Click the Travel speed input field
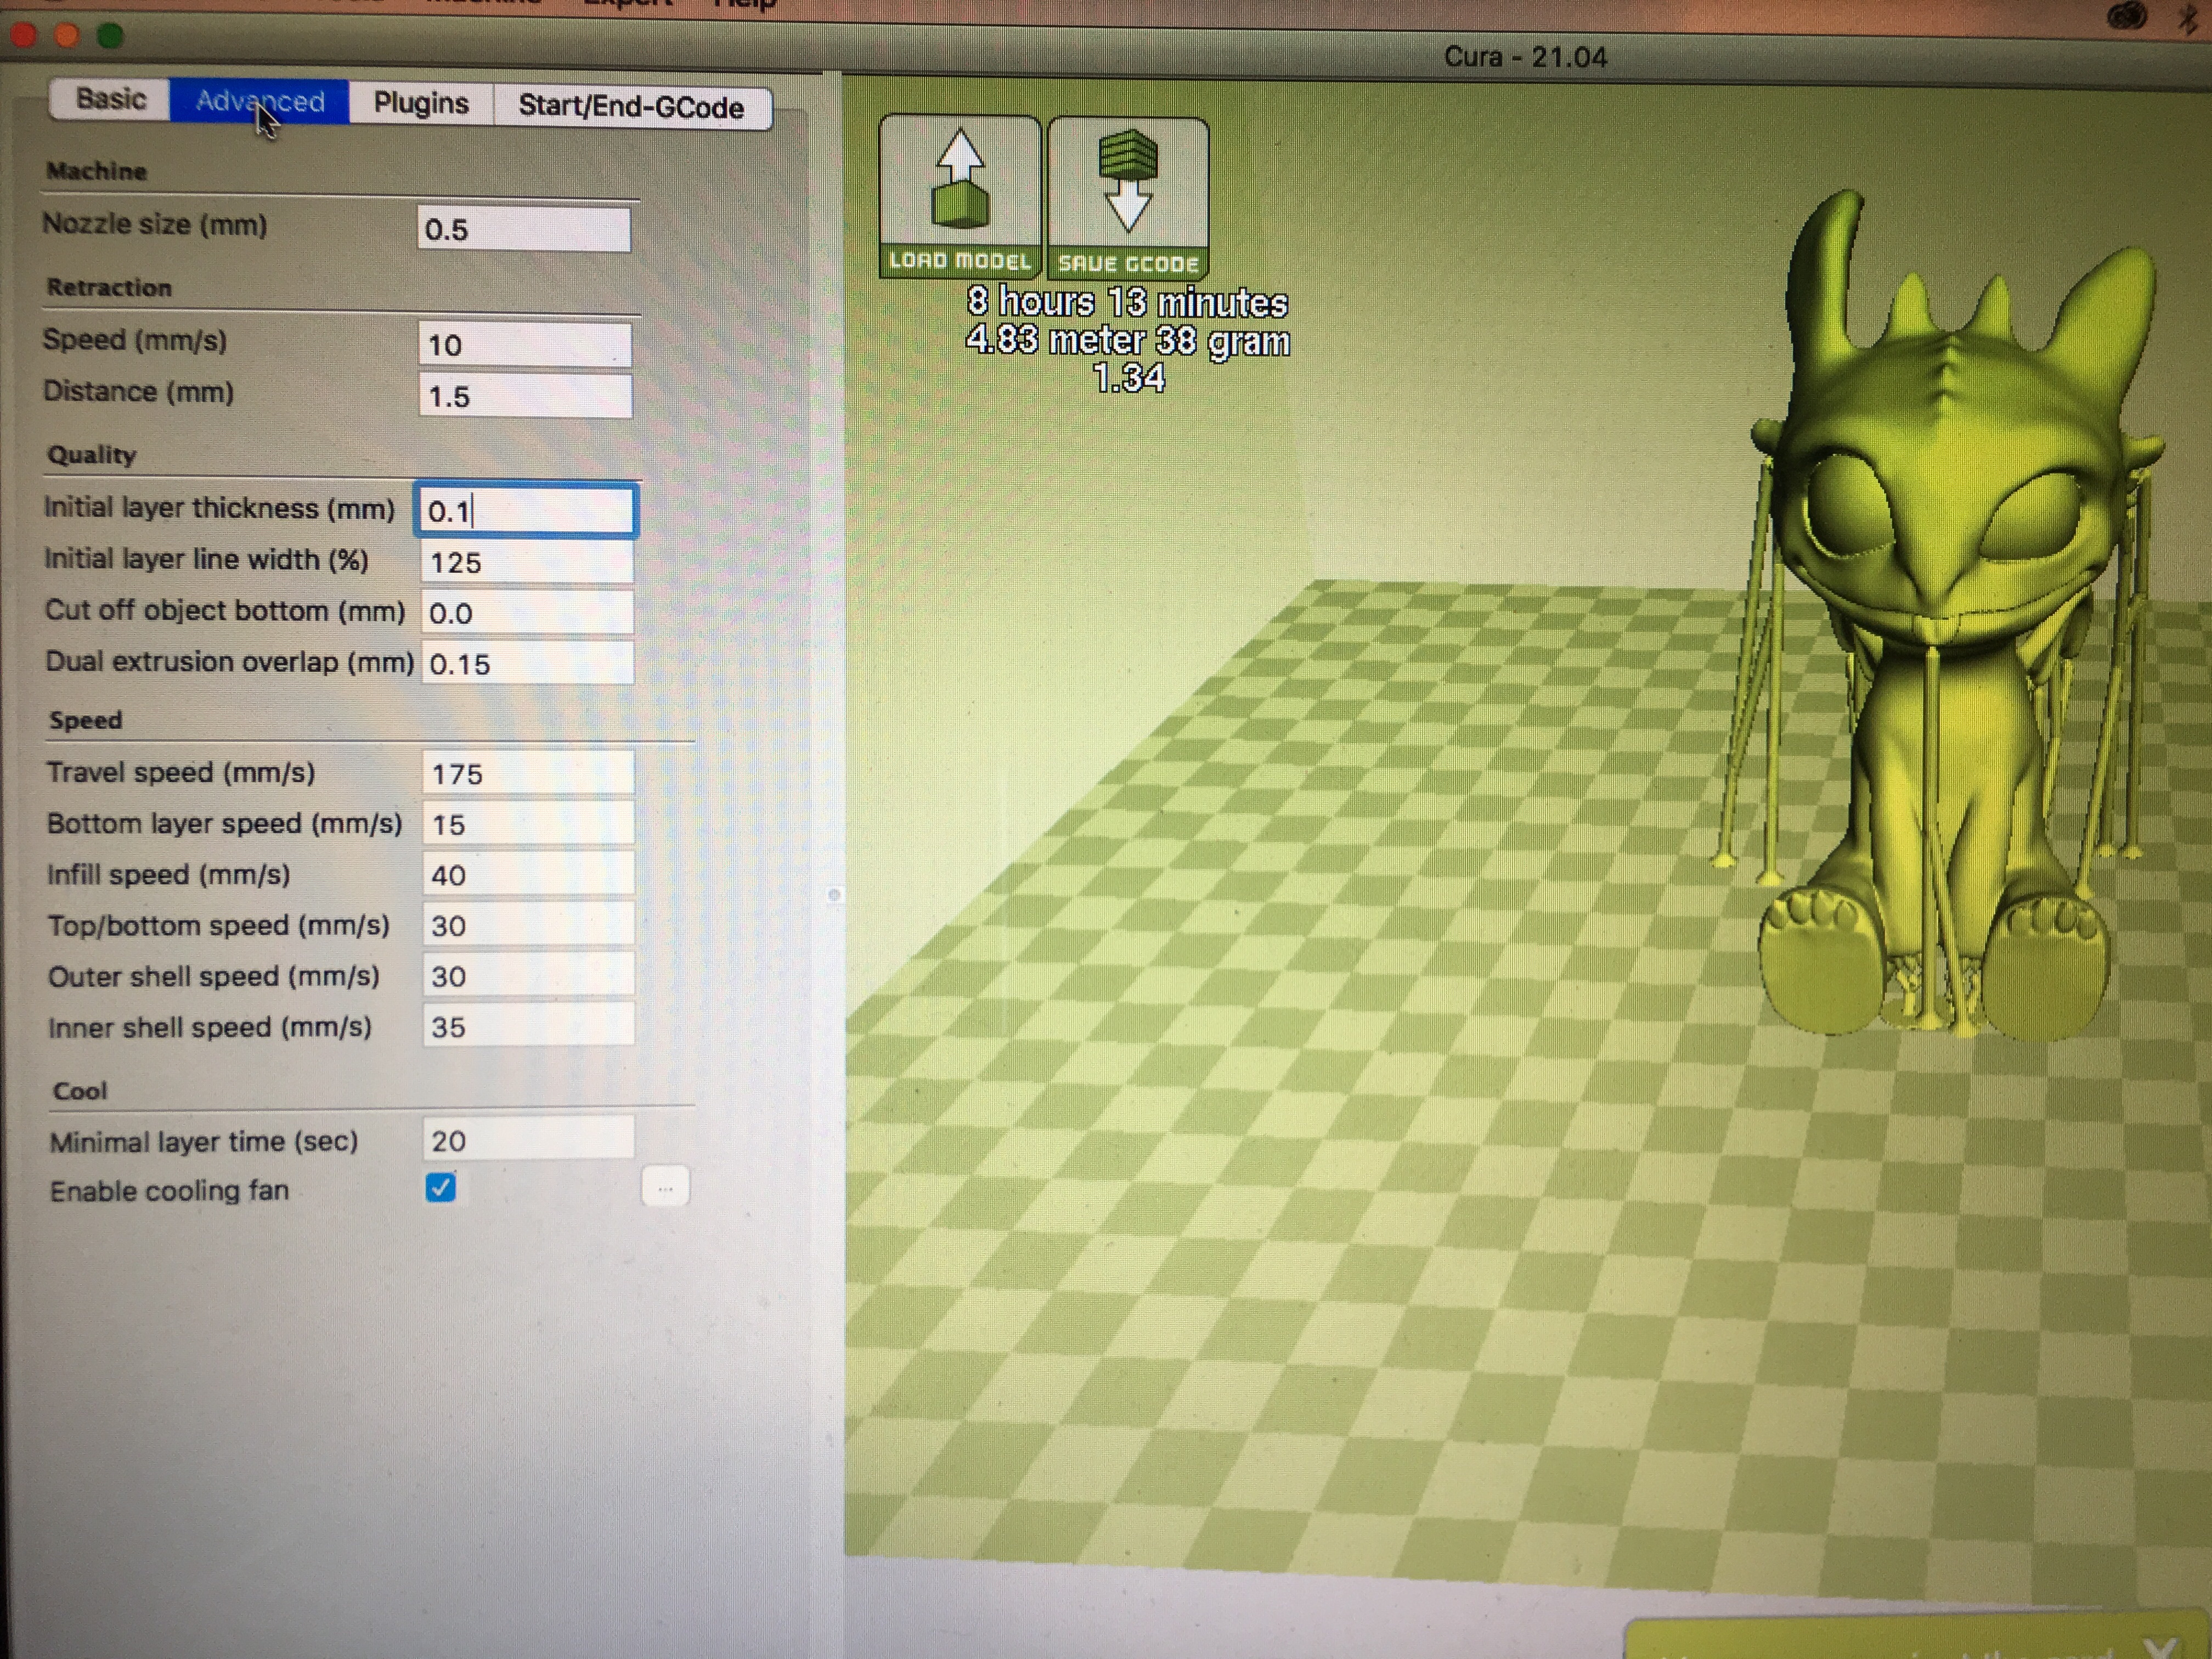 click(527, 774)
